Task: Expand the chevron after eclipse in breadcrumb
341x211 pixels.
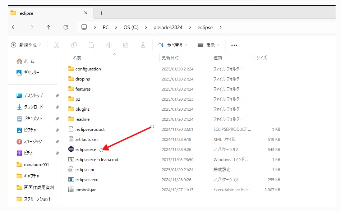Action: (221, 27)
